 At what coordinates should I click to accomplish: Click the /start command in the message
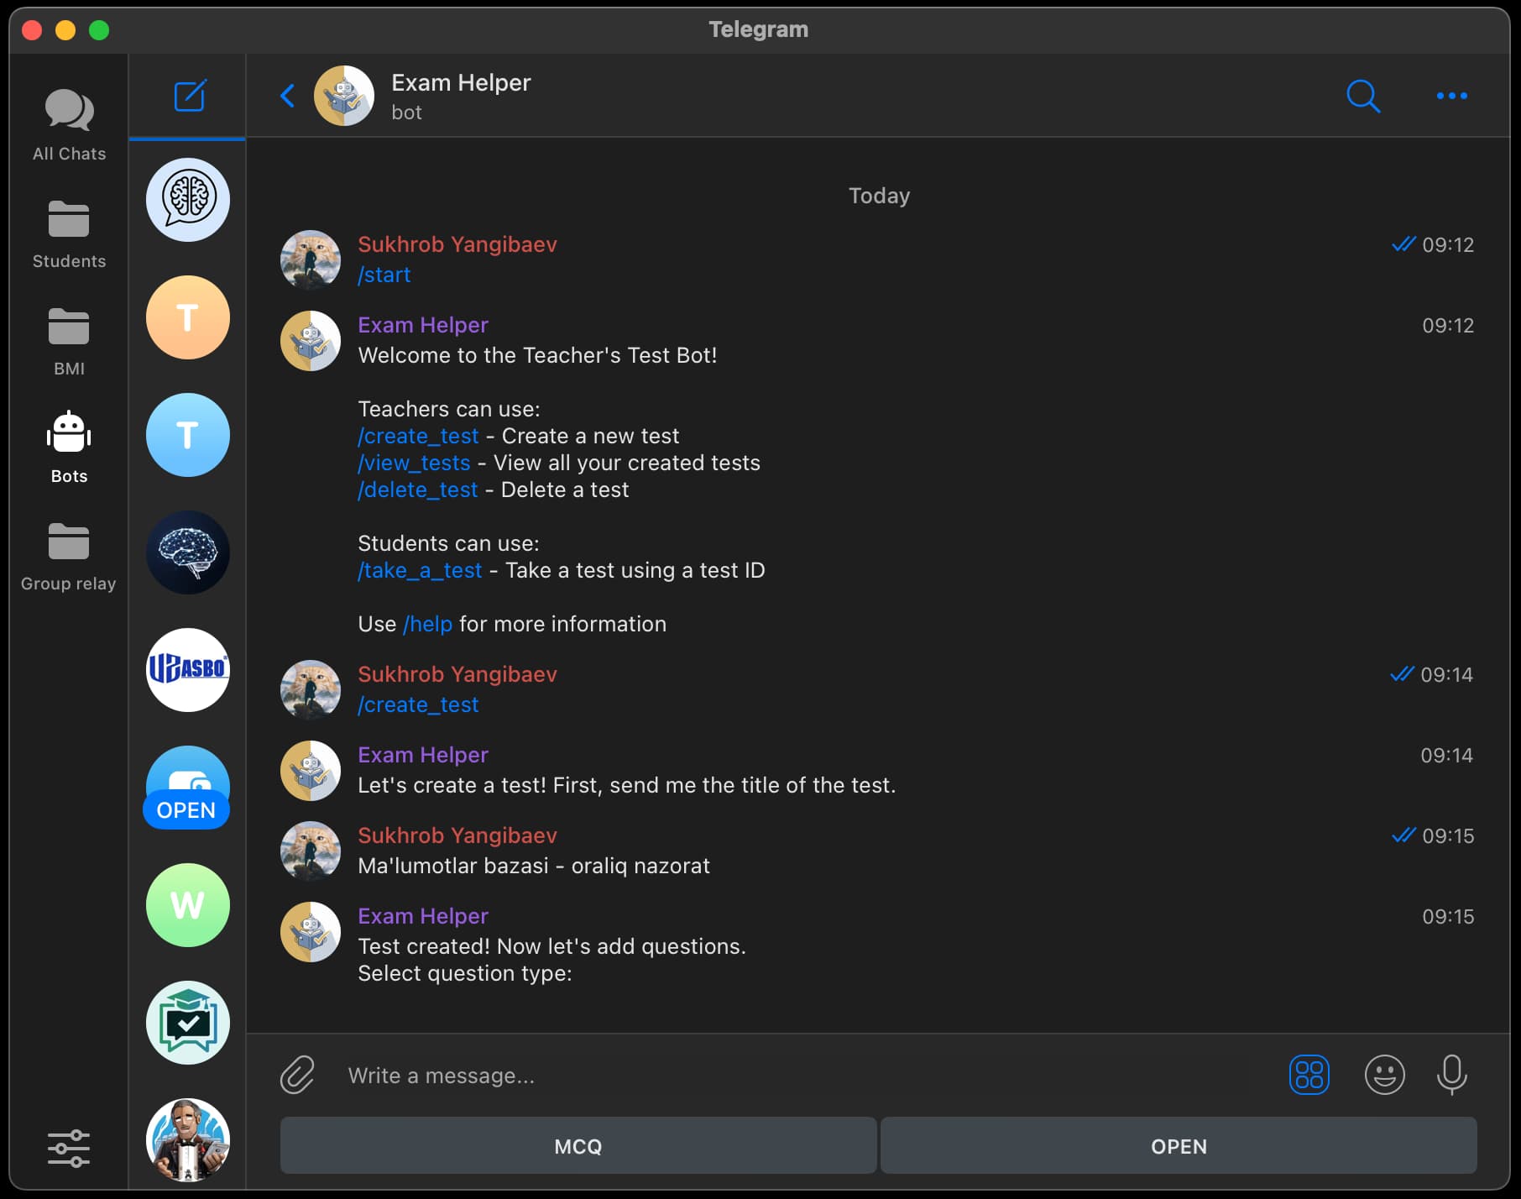click(384, 275)
